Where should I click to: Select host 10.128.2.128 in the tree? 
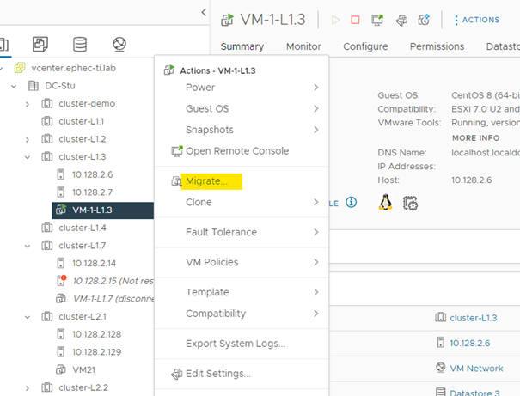tap(97, 334)
